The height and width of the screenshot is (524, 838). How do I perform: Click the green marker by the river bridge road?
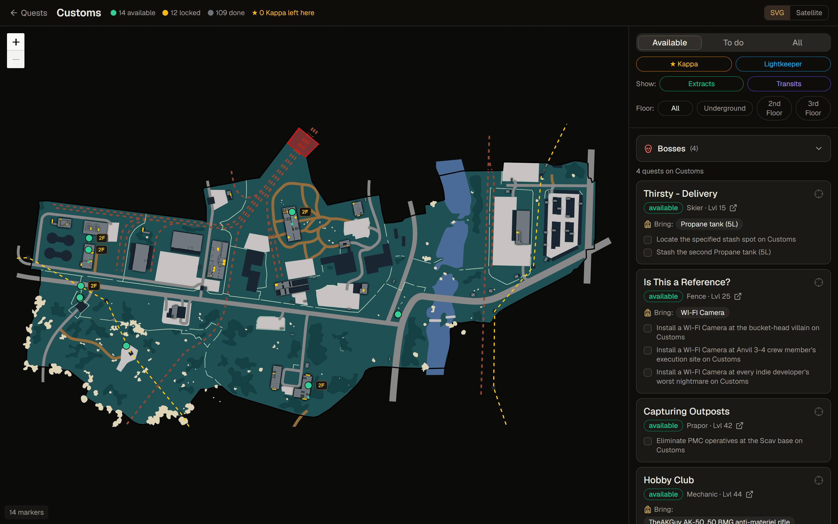click(398, 314)
